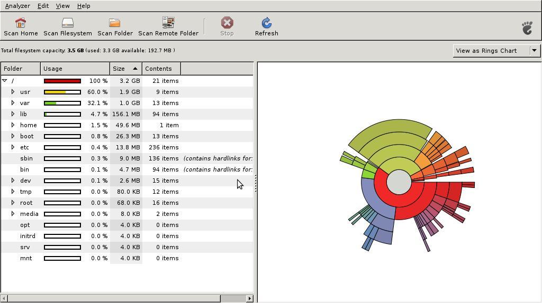Image resolution: width=542 pixels, height=303 pixels.
Task: Open the View menu
Action: pyautogui.click(x=62, y=6)
